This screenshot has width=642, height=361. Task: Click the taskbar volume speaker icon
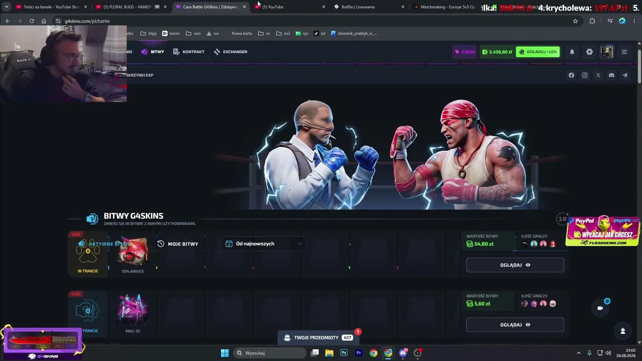(x=608, y=353)
